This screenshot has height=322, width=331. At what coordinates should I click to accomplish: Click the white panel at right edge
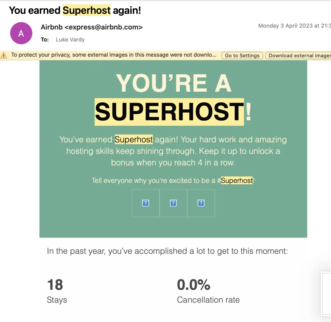(326, 293)
